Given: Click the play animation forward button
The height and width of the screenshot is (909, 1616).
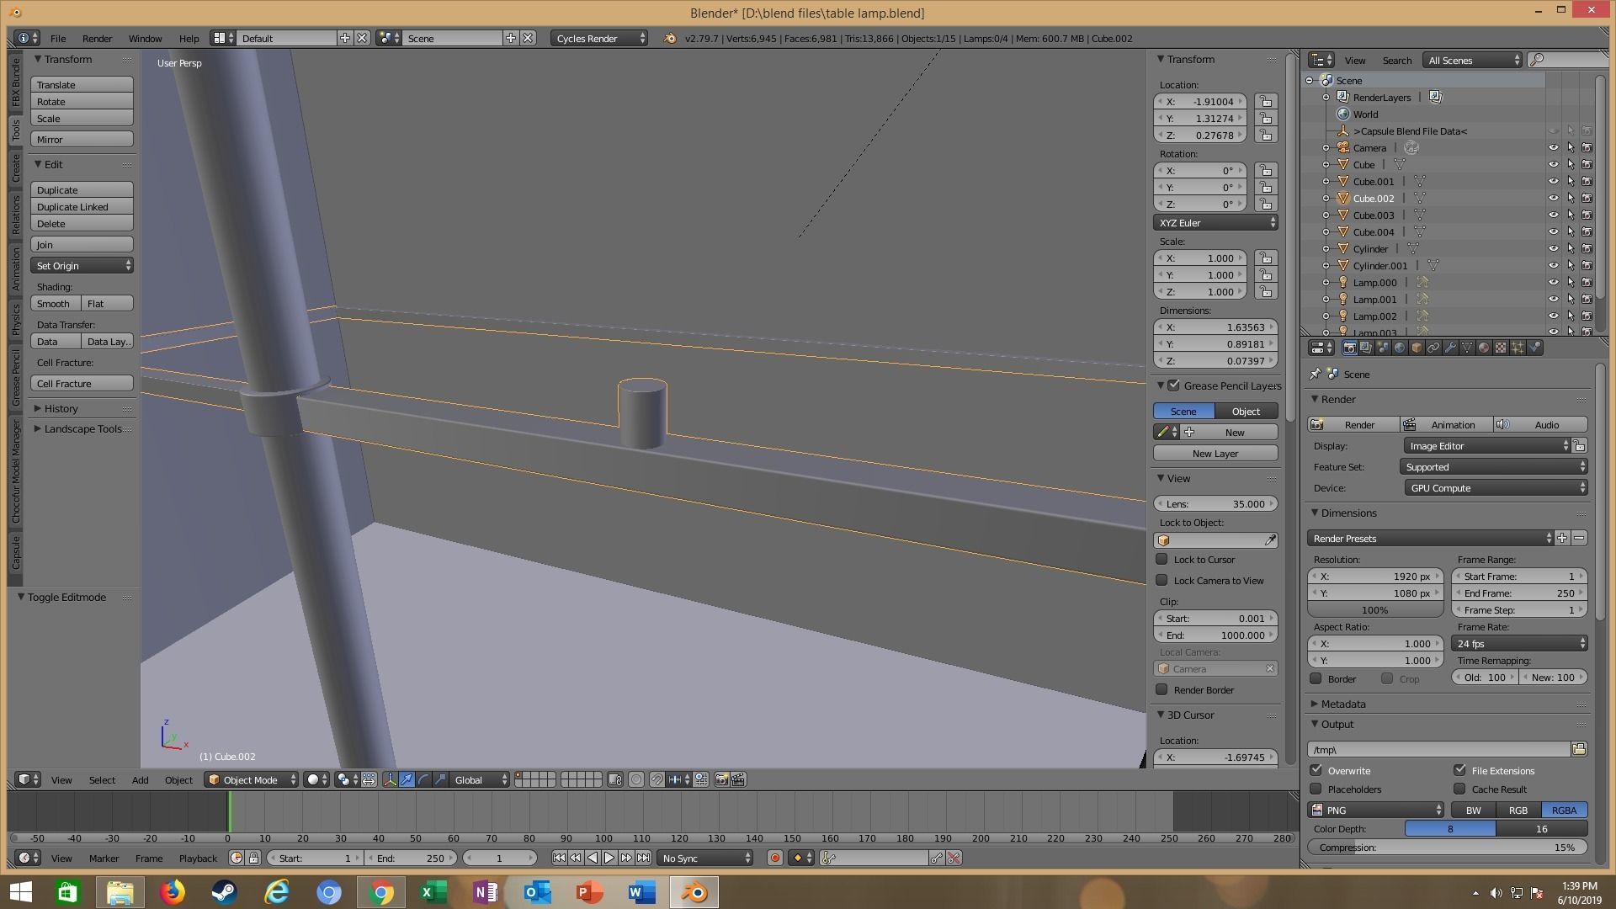Looking at the screenshot, I should tap(609, 858).
